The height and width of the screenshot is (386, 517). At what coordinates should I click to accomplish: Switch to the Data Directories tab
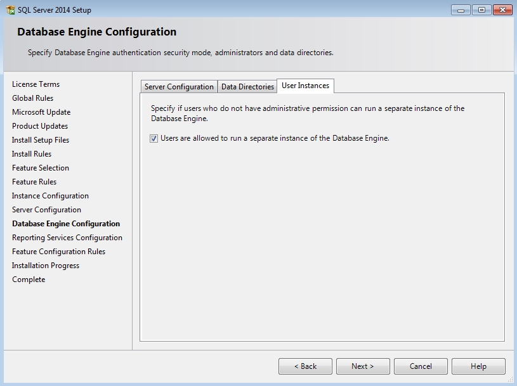pyautogui.click(x=247, y=87)
